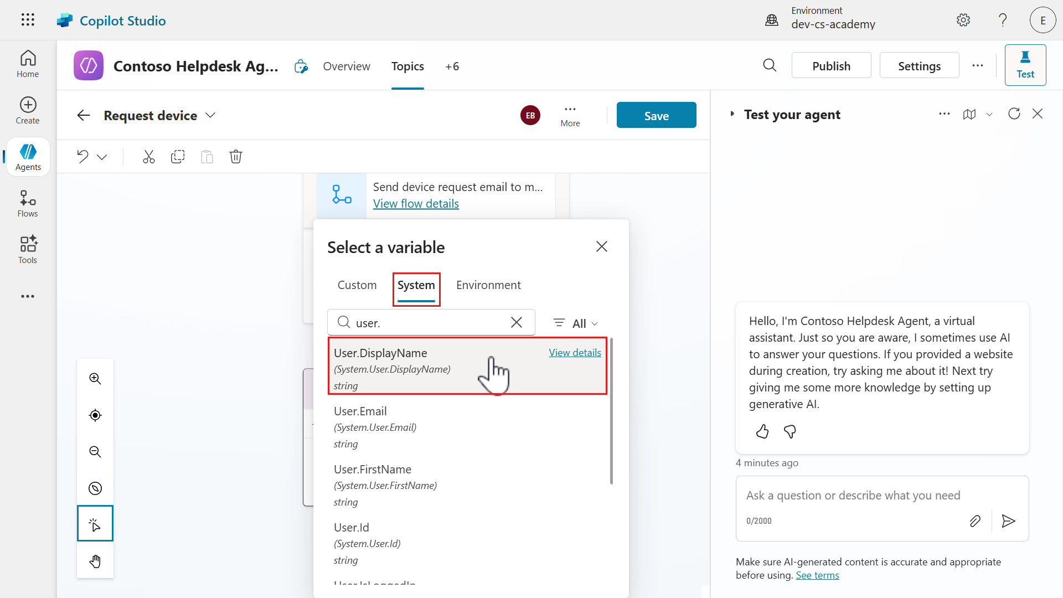Open View flow details link
Image resolution: width=1063 pixels, height=598 pixels.
416,204
